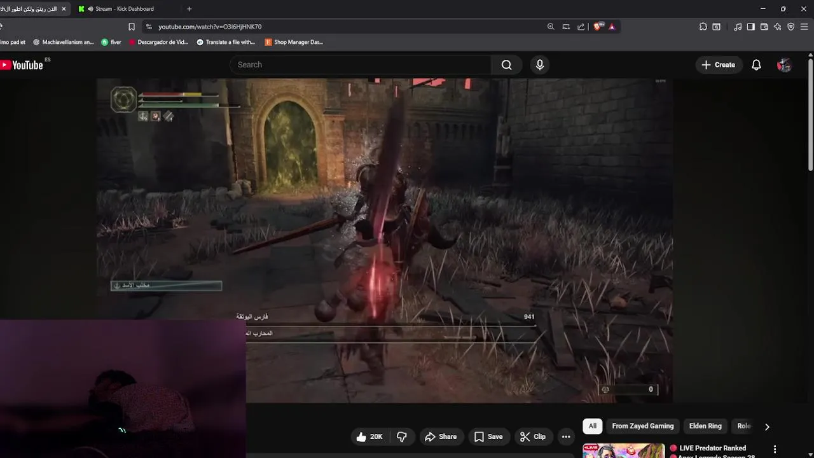Open YouTube notifications bell

[756, 65]
